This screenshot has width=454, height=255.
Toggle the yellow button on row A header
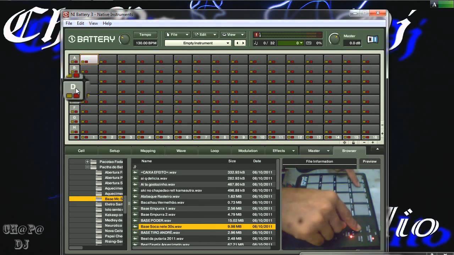pyautogui.click(x=72, y=62)
